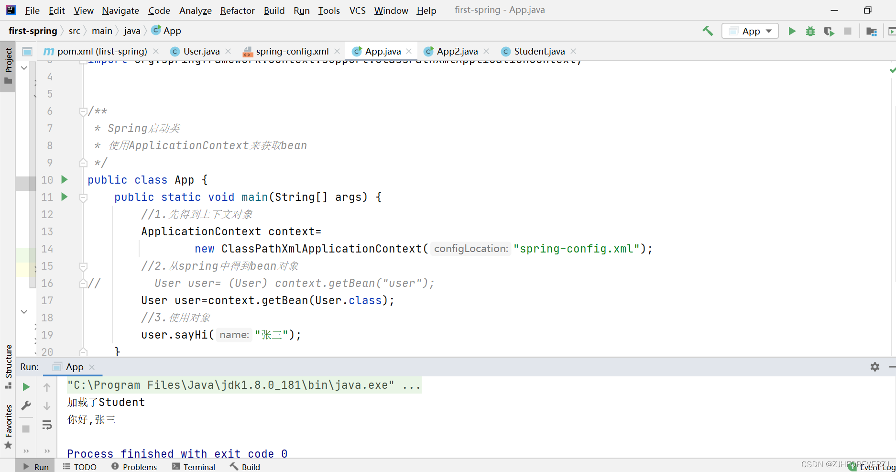
Task: Click the Run tool window button
Action: 36,467
